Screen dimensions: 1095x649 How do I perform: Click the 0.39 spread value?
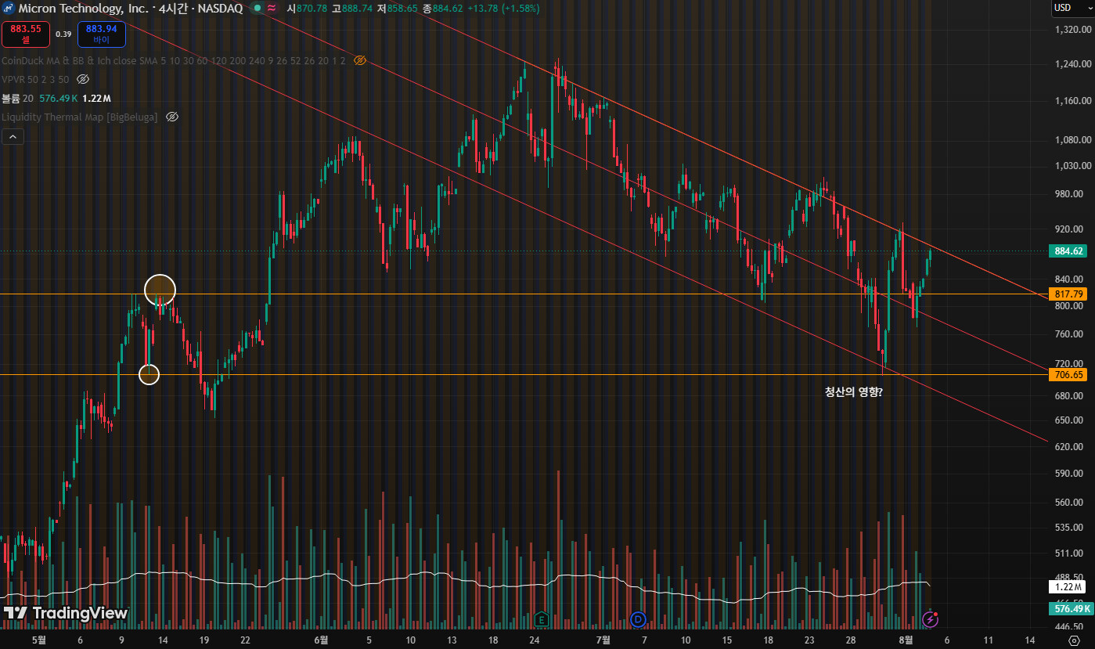63,34
